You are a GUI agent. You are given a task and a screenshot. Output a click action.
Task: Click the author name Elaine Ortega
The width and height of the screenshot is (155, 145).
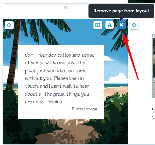[84, 109]
